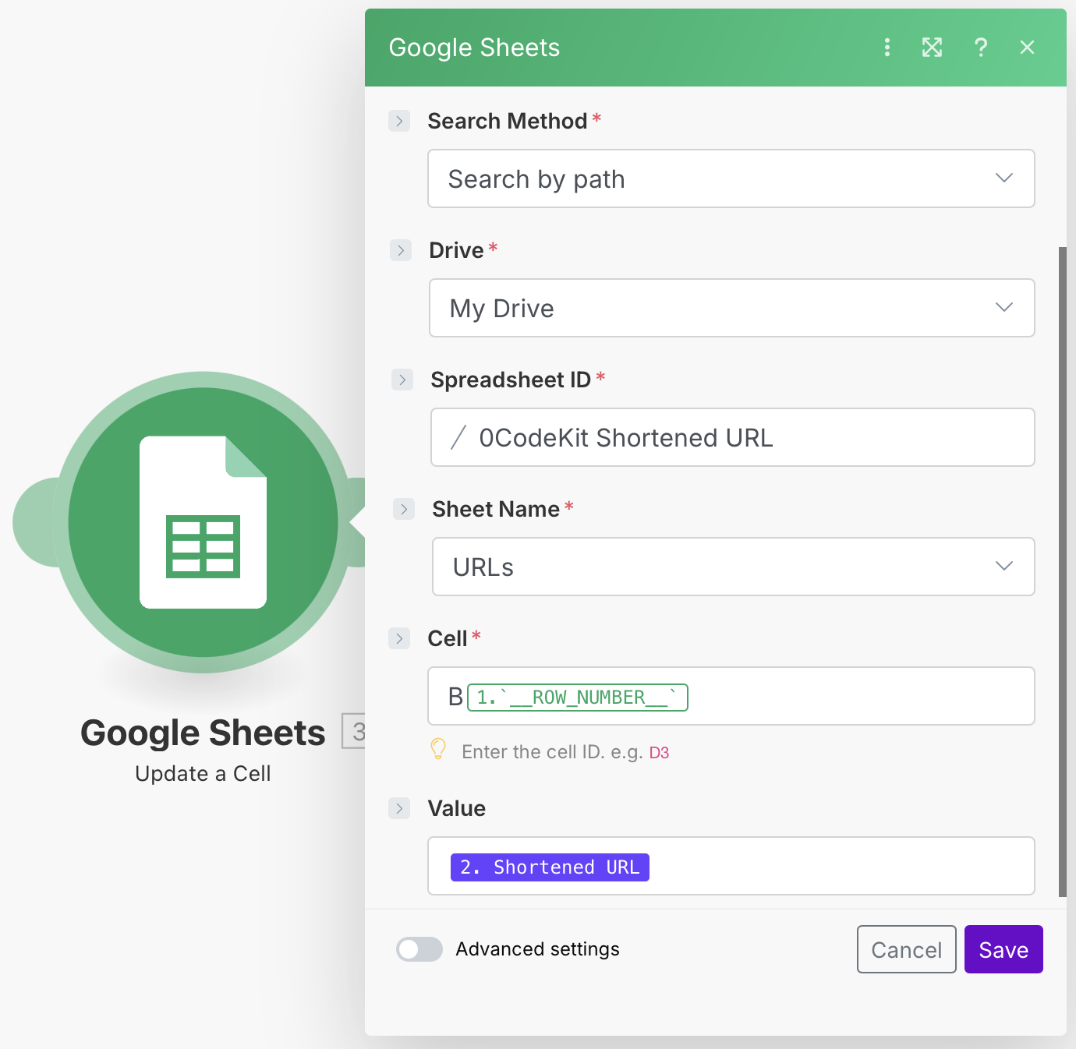Click into the Cell input field

click(731, 696)
